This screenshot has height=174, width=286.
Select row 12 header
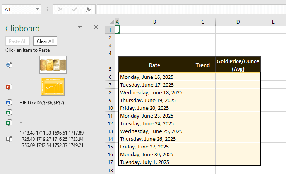point(110,123)
